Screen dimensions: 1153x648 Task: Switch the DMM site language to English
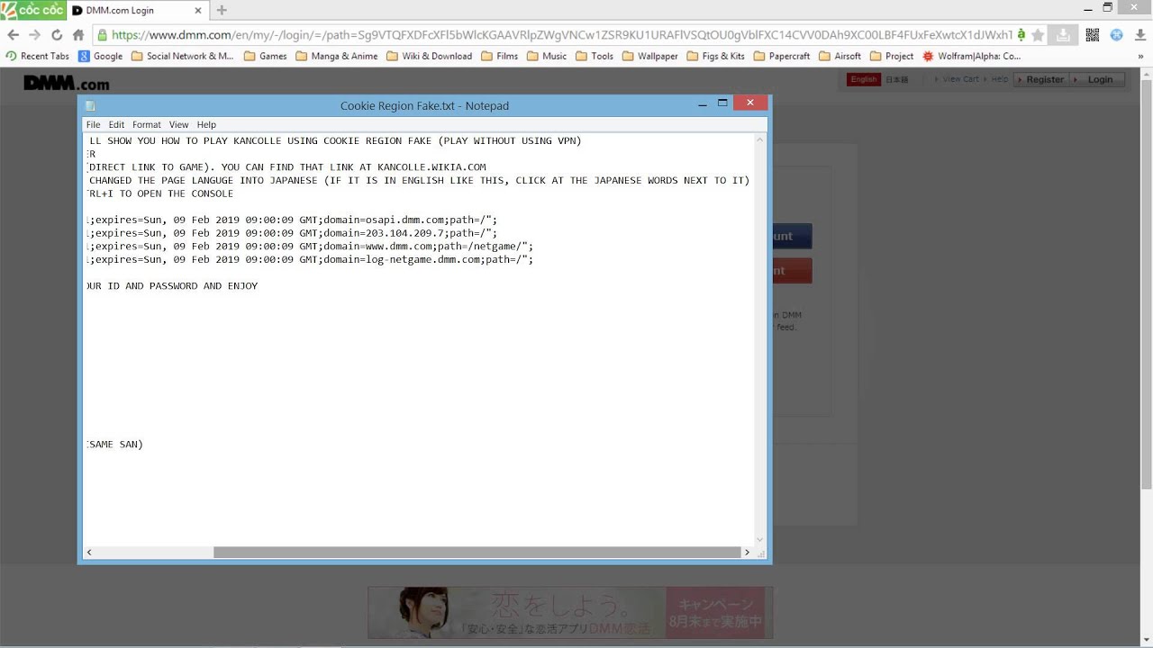click(x=863, y=79)
